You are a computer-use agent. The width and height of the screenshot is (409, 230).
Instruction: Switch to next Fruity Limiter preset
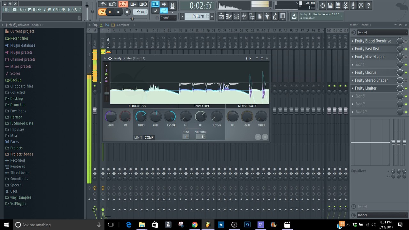tap(250, 58)
